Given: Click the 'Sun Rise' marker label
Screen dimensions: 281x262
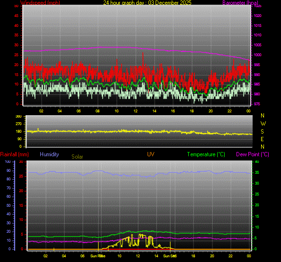Looking at the screenshot, I should point(97,256).
